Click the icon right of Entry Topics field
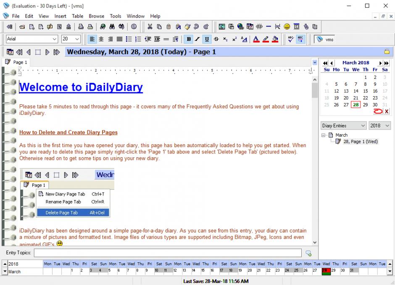 coord(308,253)
